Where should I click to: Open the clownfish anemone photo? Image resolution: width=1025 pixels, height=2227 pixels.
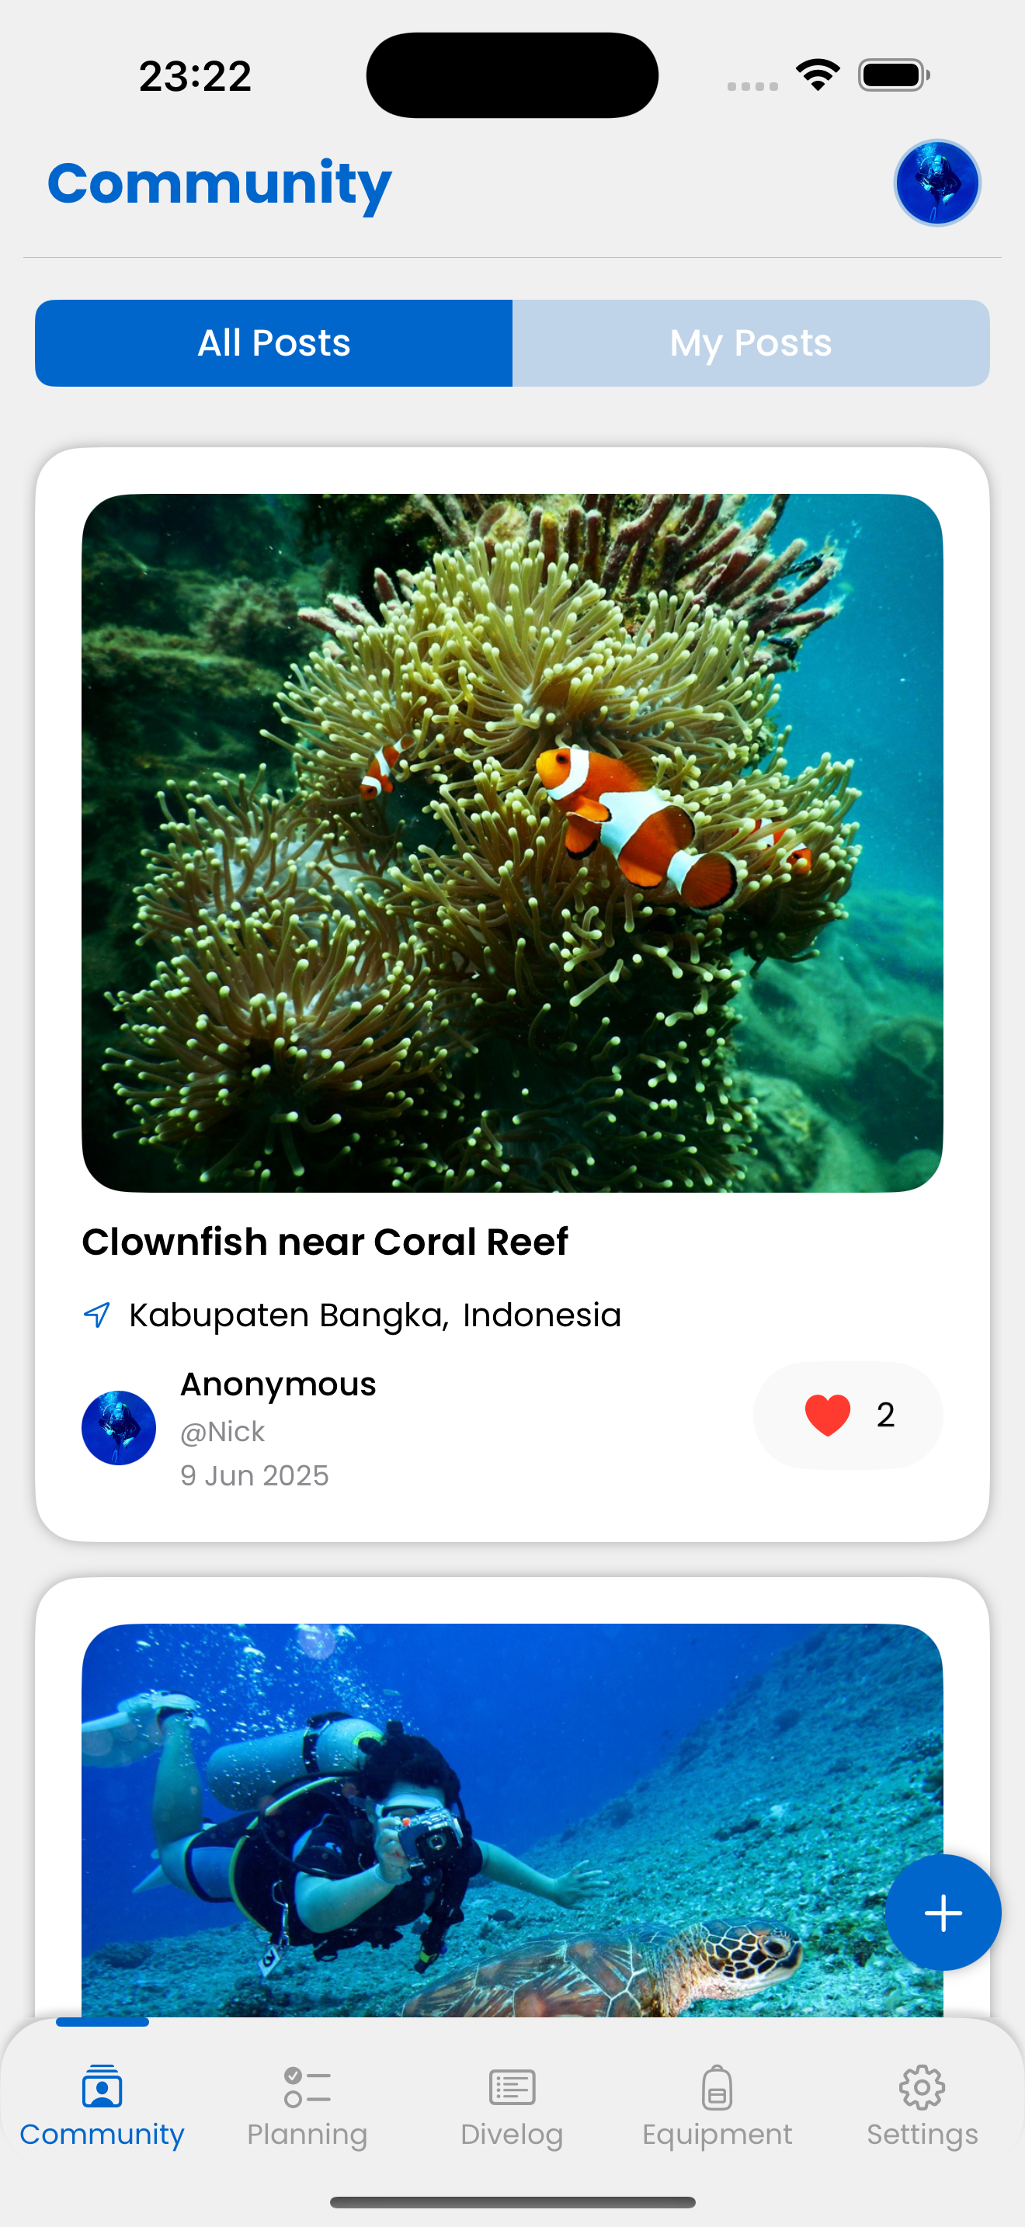512,843
